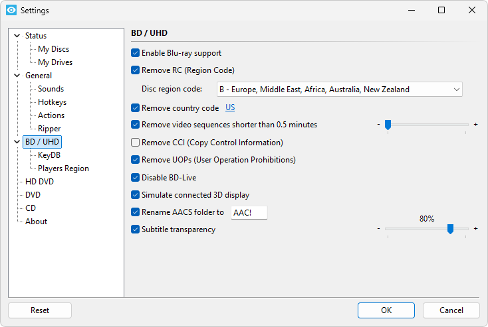This screenshot has width=488, height=327.
Task: Confirm settings with the OK button
Action: click(x=386, y=310)
